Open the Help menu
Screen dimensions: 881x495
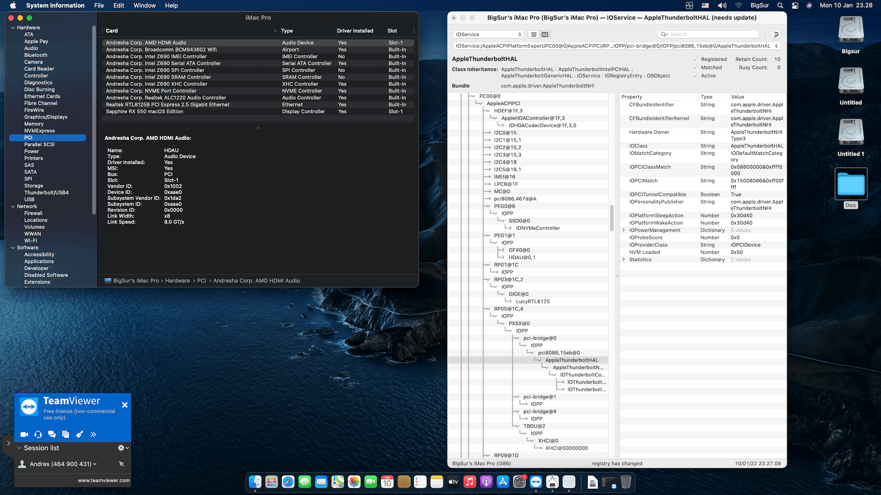172,5
